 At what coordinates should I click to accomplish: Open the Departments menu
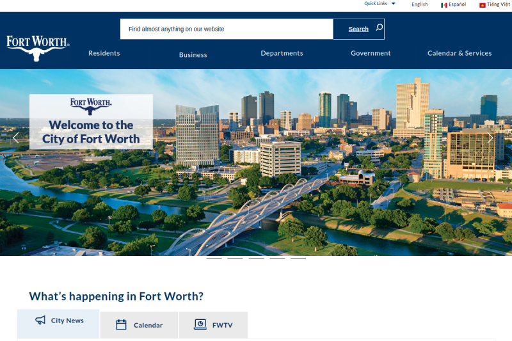(282, 53)
